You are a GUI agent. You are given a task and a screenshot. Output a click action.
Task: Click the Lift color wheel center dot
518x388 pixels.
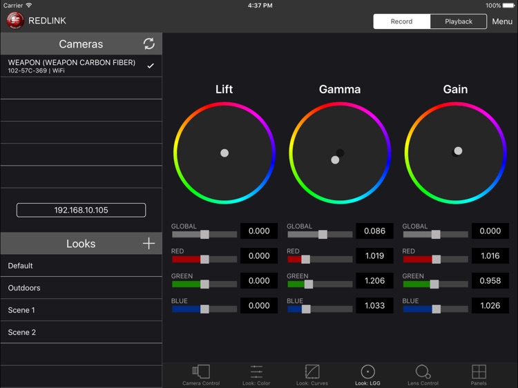coord(224,153)
